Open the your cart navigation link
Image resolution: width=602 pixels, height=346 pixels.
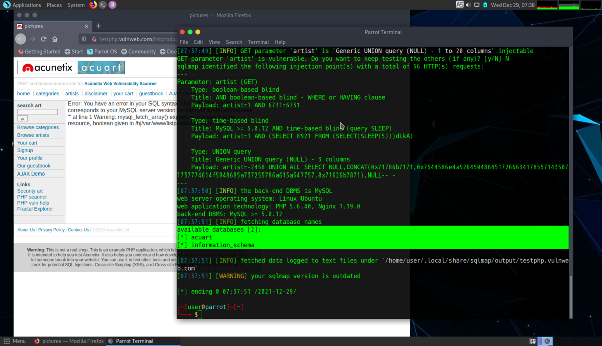[123, 94]
